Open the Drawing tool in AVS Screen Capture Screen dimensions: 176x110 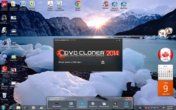[x=115, y=105]
